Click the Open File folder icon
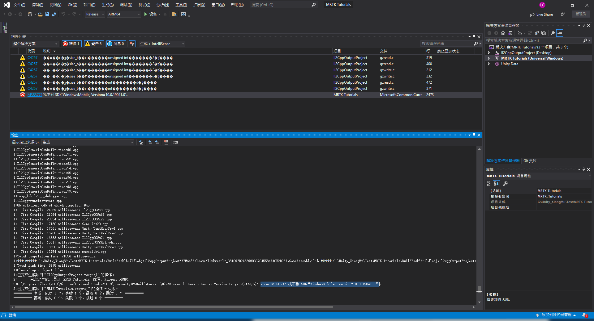Viewport: 594px width, 321px height. point(40,14)
